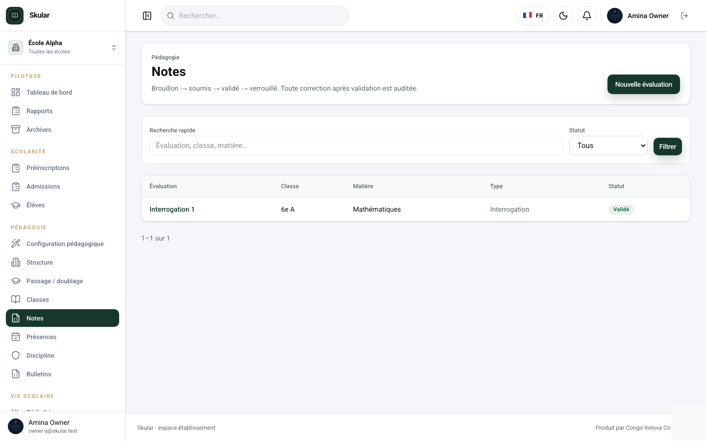Open the FR language selector
The image size is (706, 441).
click(532, 16)
